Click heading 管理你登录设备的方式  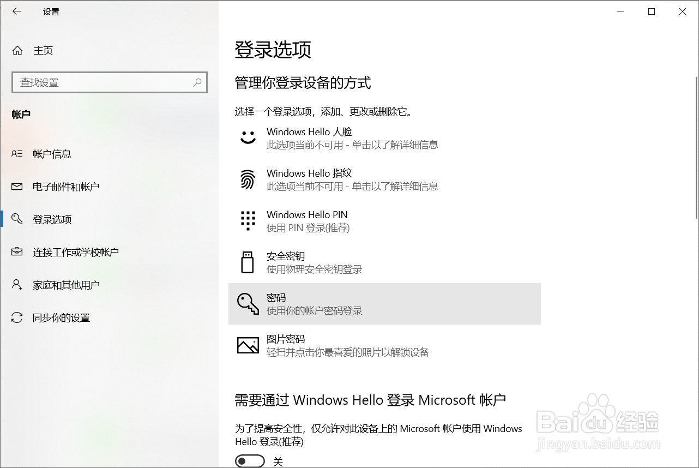pyautogui.click(x=303, y=83)
